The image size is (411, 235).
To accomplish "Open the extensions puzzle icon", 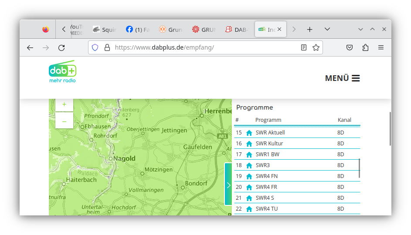I will (365, 47).
